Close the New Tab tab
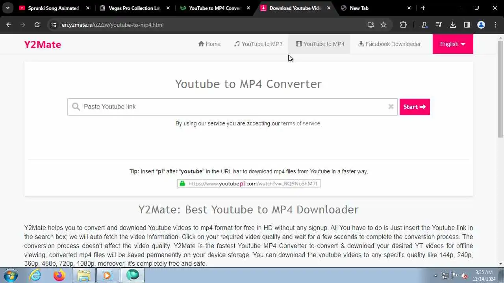Screen dimensions: 504x283 tap(409, 8)
